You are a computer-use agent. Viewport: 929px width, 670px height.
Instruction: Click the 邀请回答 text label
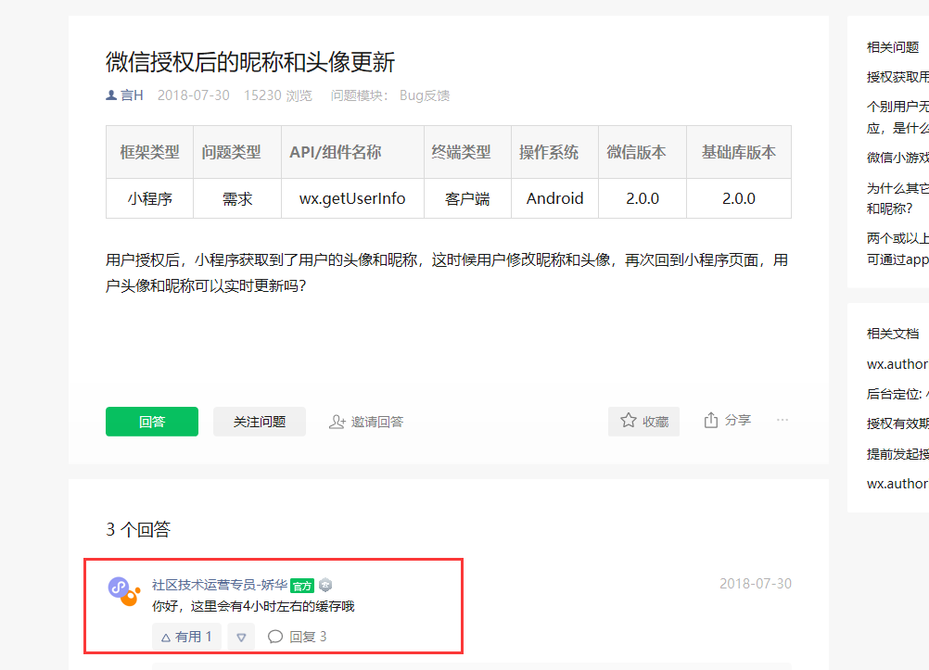376,422
